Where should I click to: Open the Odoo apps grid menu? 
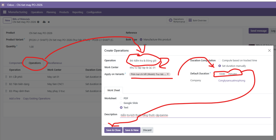pos(5,12)
